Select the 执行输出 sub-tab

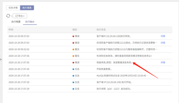tap(30, 22)
